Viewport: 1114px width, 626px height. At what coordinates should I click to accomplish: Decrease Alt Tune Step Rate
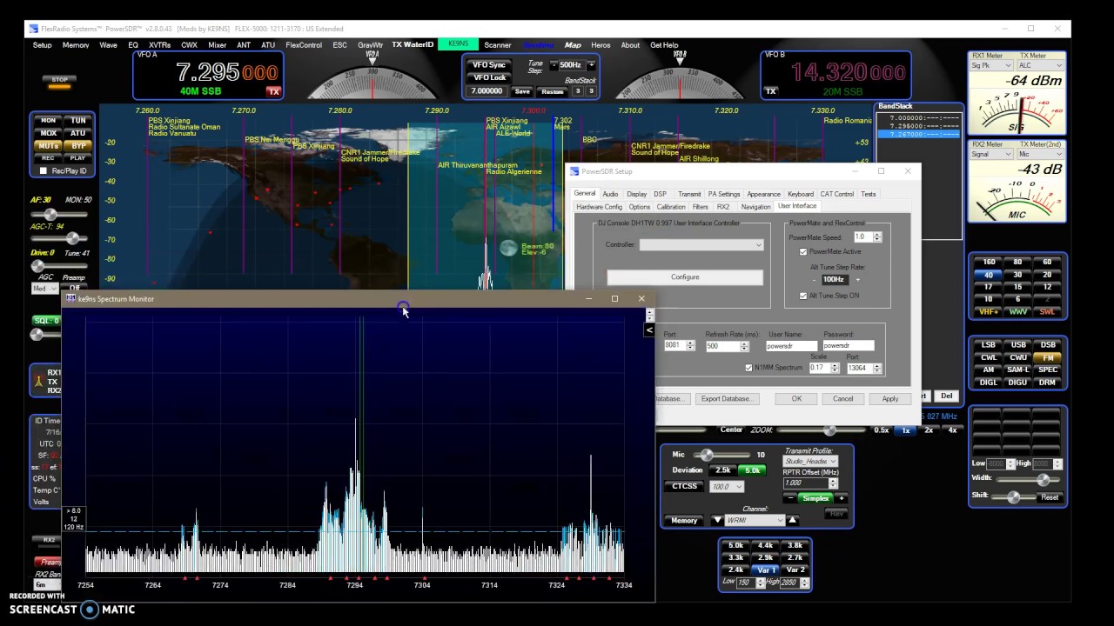point(815,279)
